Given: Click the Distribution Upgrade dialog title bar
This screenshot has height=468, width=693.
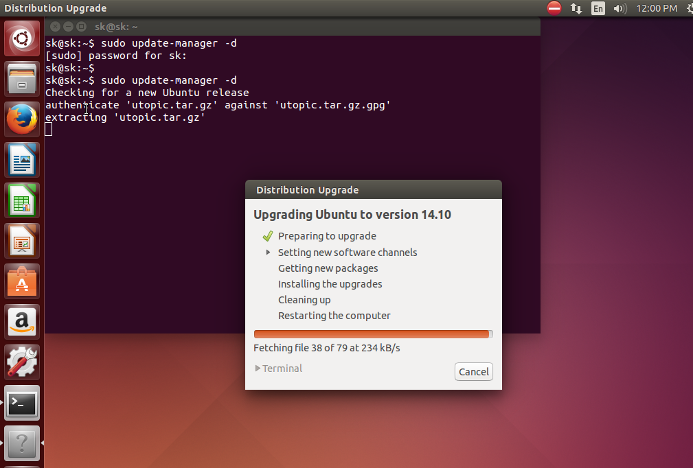Looking at the screenshot, I should pyautogui.click(x=374, y=190).
